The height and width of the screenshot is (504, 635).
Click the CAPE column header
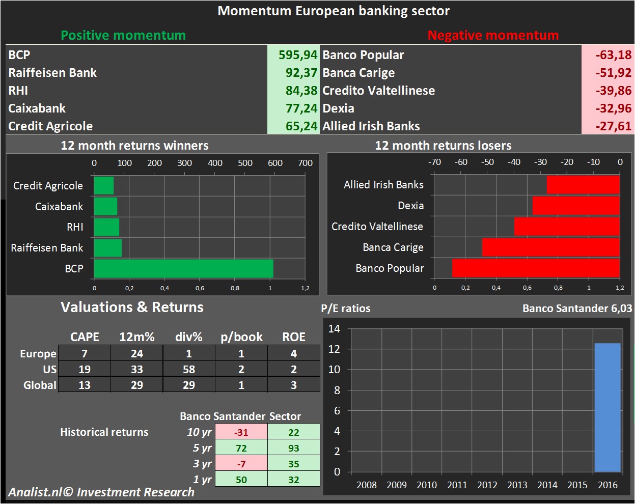(85, 337)
